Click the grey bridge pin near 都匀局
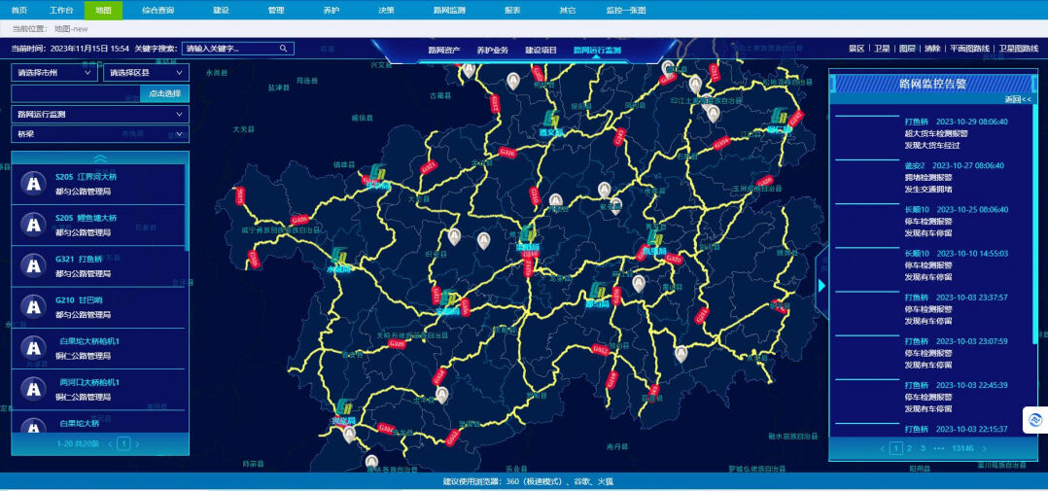 (639, 283)
